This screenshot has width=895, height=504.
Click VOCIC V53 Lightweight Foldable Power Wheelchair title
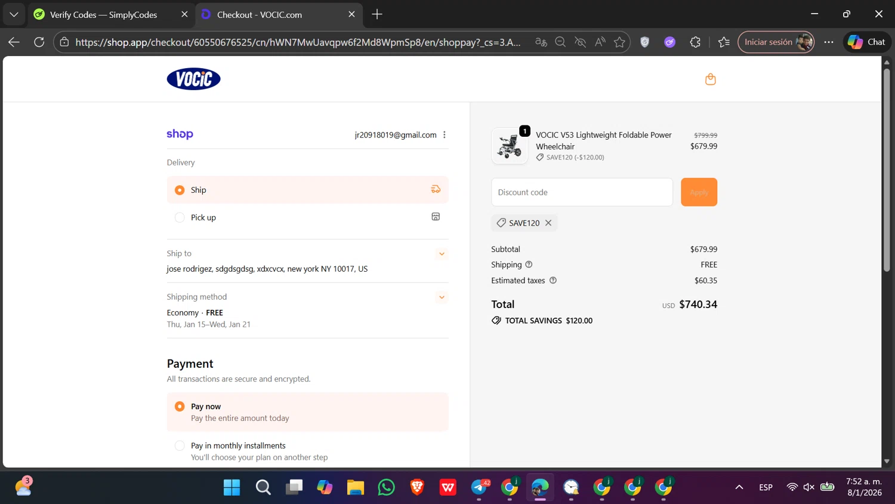point(604,140)
